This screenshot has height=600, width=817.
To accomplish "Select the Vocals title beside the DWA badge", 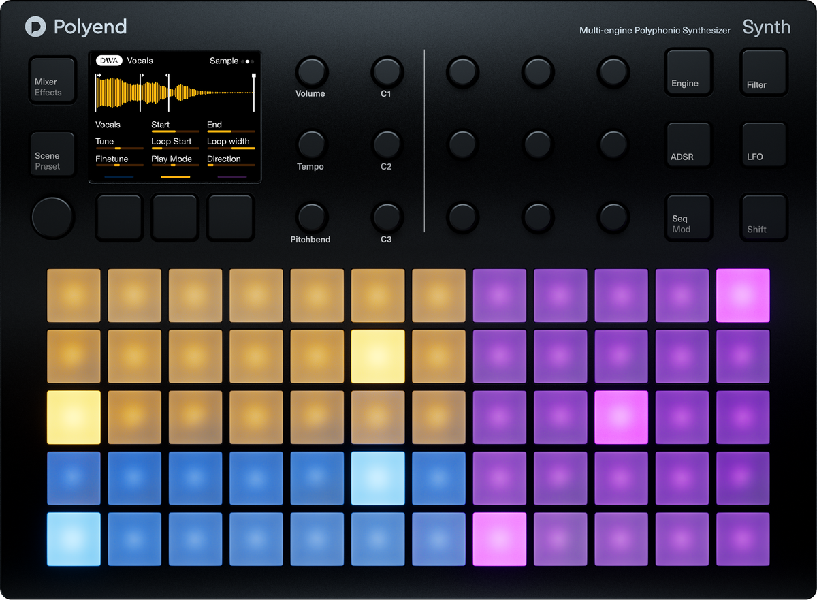I will coord(140,61).
